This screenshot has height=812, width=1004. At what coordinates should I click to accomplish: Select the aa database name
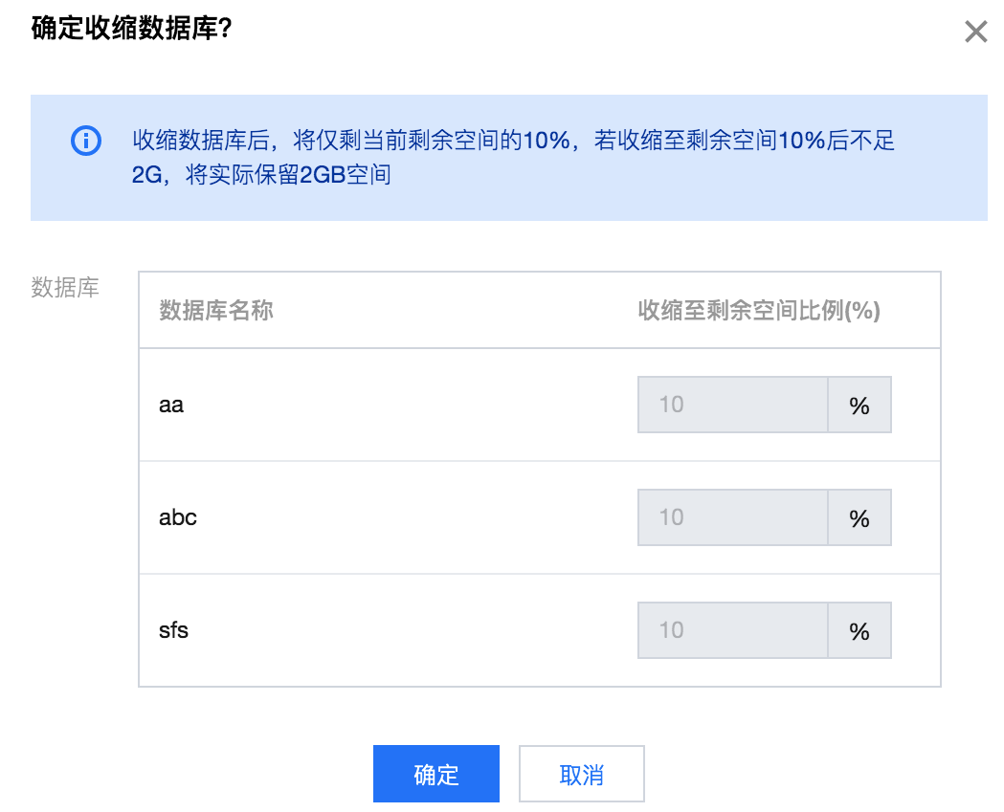point(171,405)
